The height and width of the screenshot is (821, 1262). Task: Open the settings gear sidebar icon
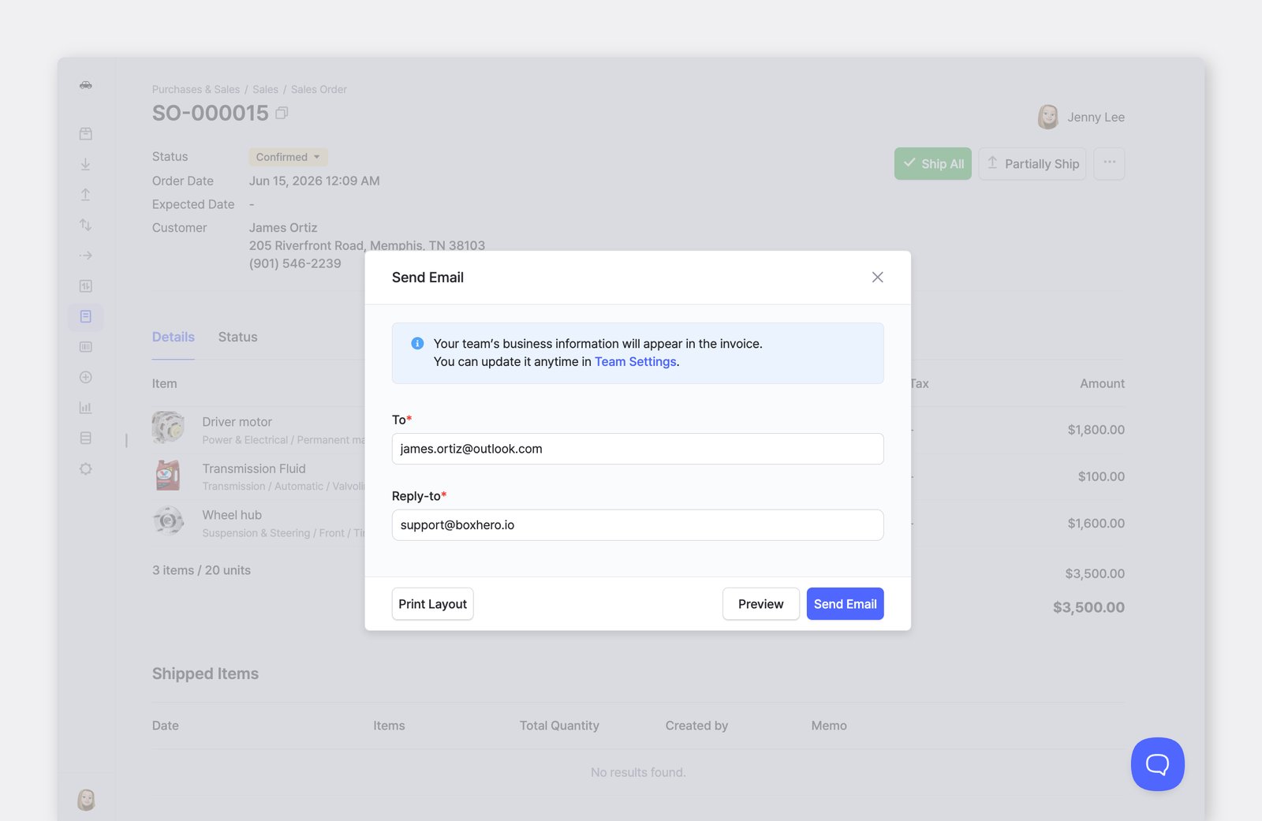click(86, 468)
